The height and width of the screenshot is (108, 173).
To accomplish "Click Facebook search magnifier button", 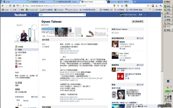I will [84, 15].
